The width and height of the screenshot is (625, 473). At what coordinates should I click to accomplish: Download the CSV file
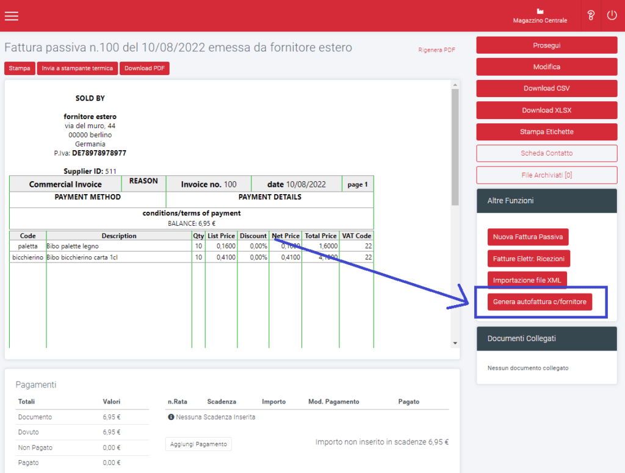[x=546, y=88]
